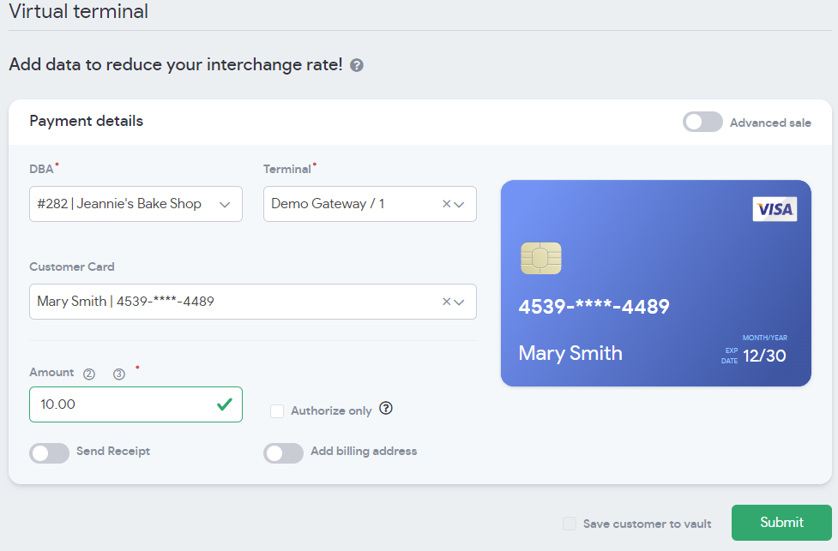The height and width of the screenshot is (551, 838).
Task: Toggle Add billing address on
Action: (x=283, y=452)
